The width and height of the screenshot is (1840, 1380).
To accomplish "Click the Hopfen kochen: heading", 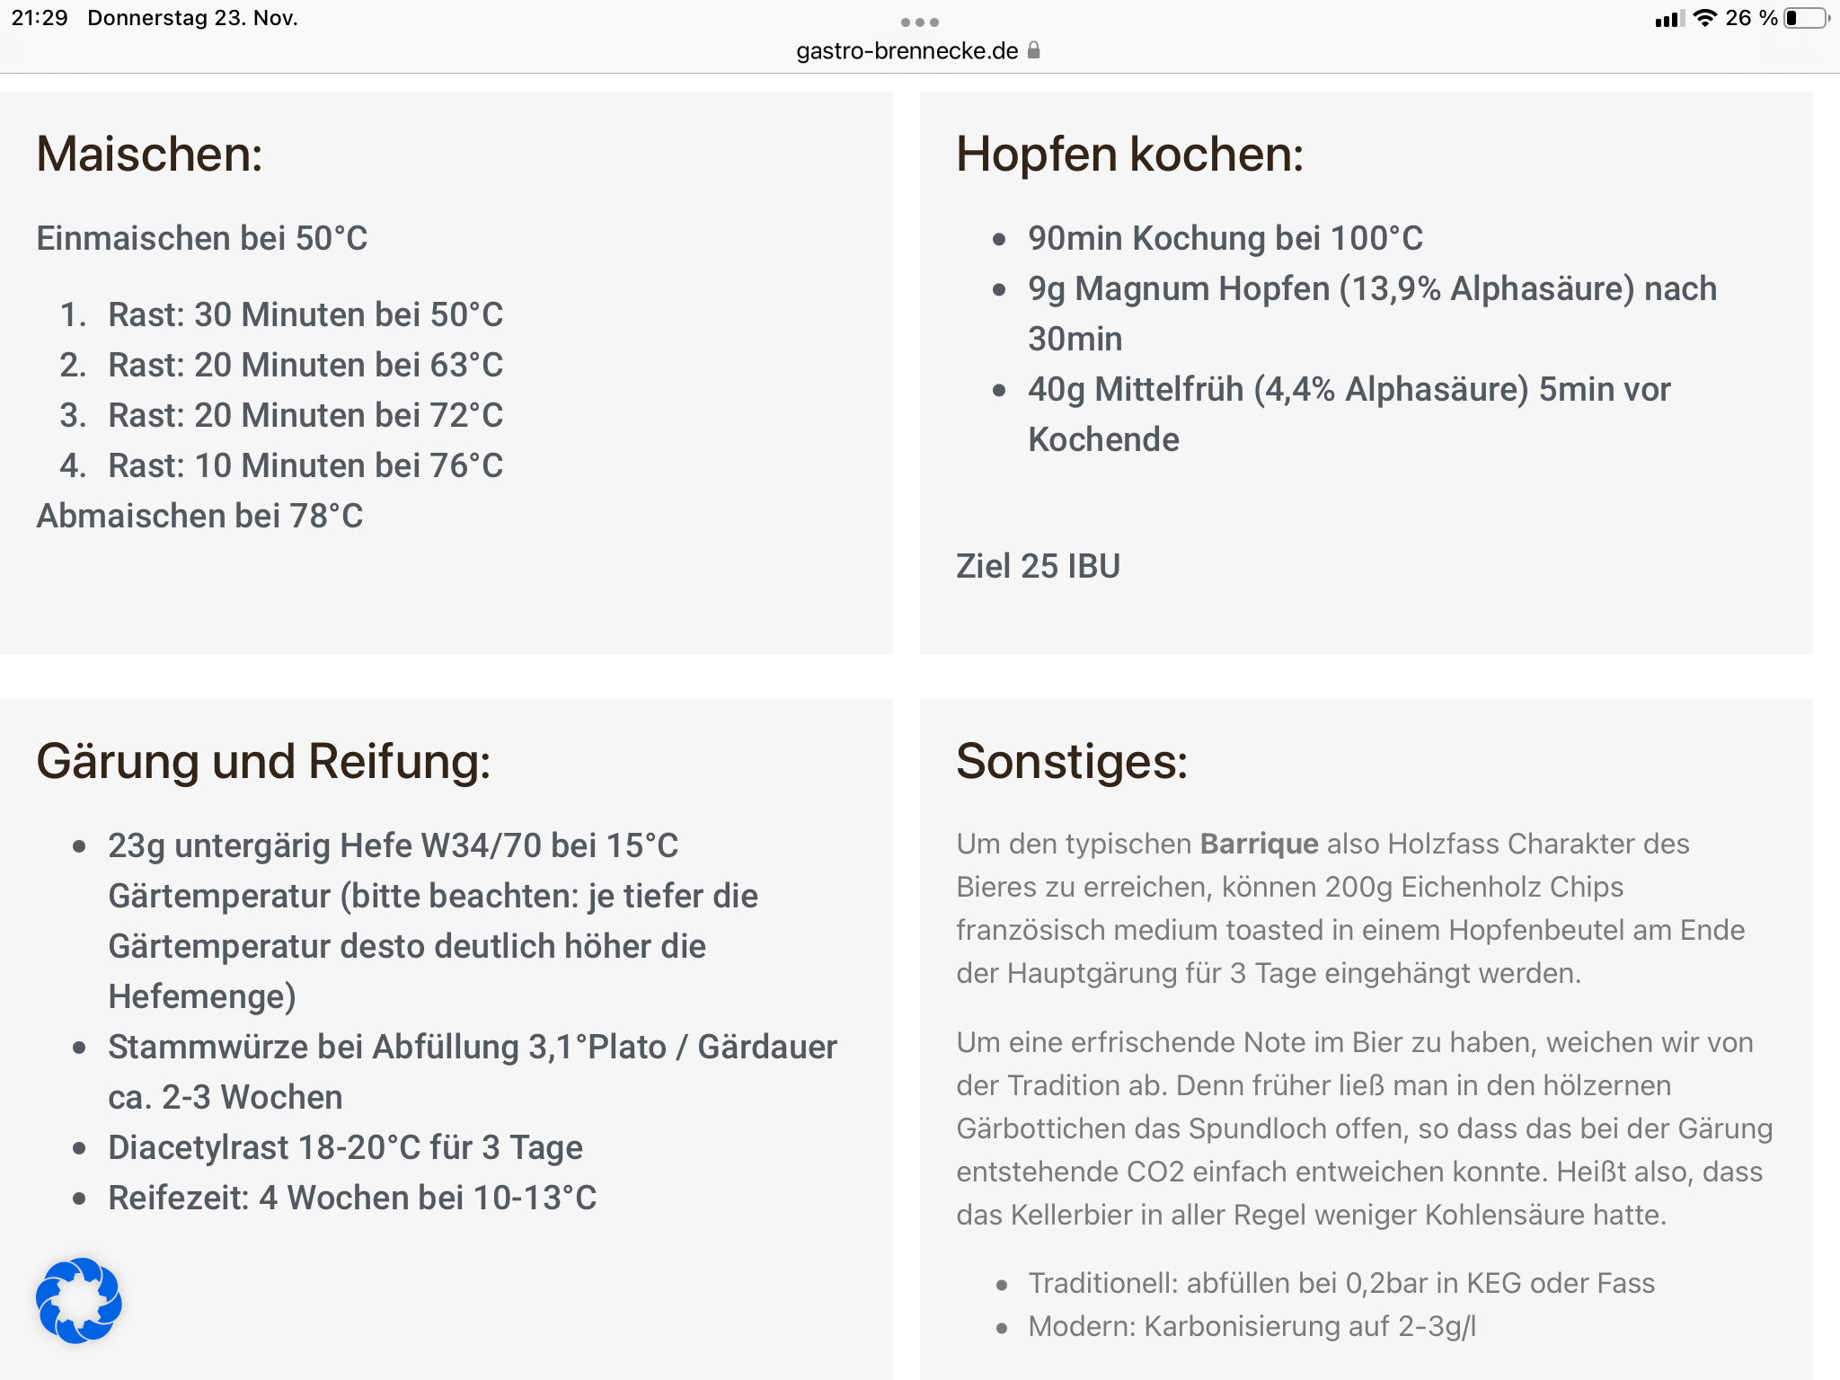I will coord(1129,154).
